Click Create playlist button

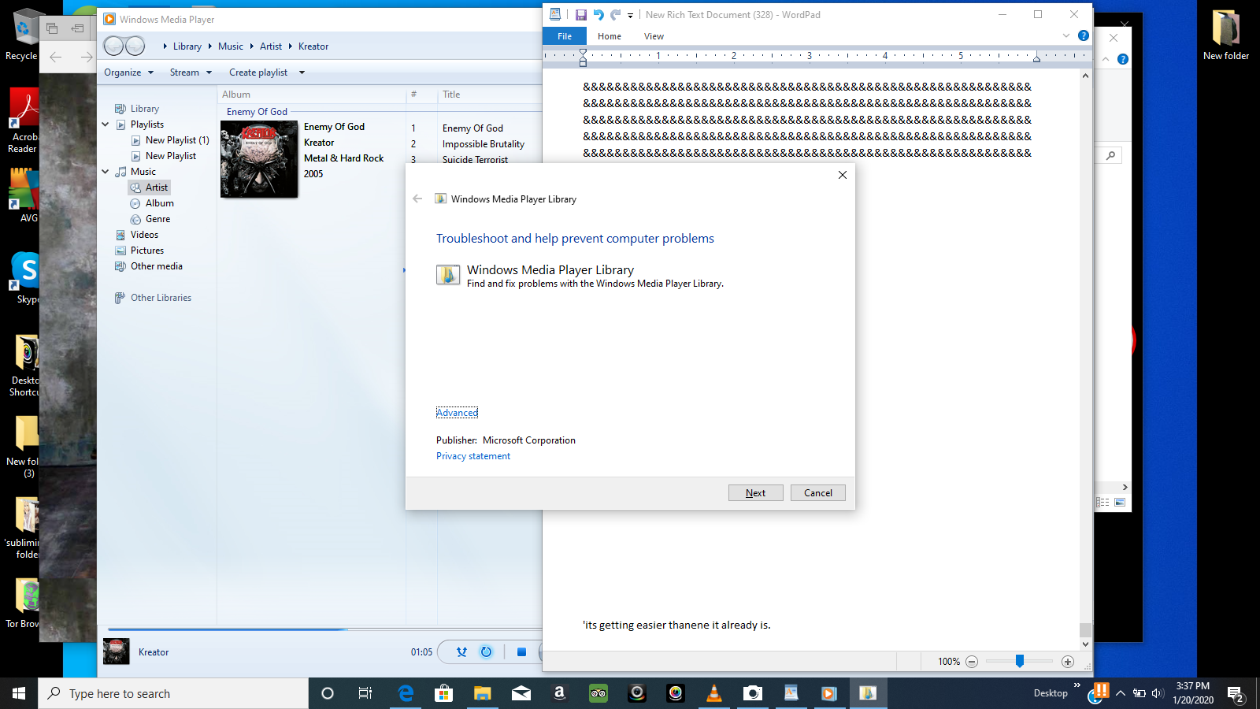pos(258,72)
